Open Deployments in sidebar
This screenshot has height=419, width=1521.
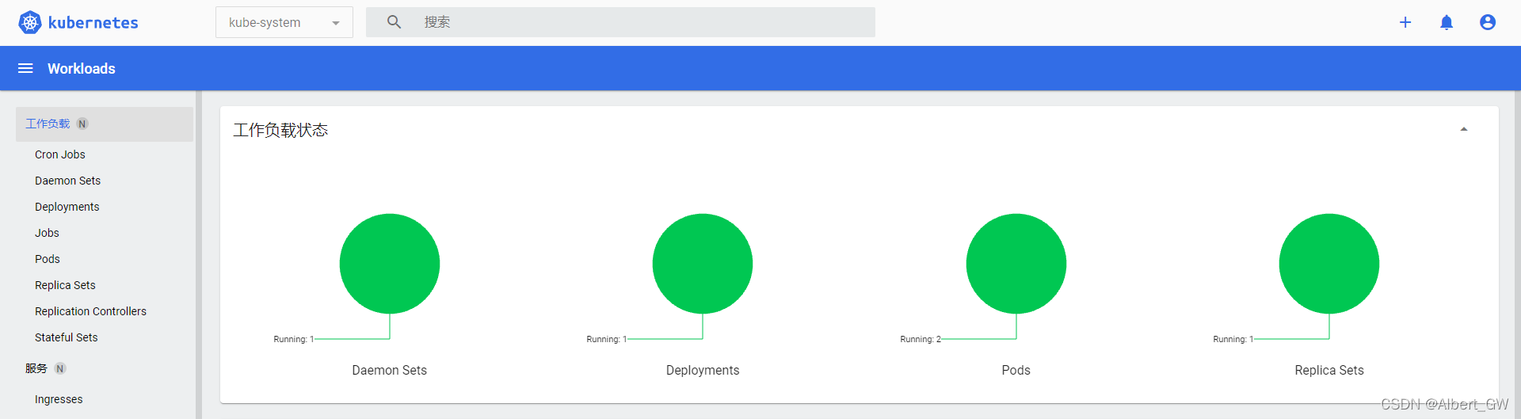click(x=67, y=207)
